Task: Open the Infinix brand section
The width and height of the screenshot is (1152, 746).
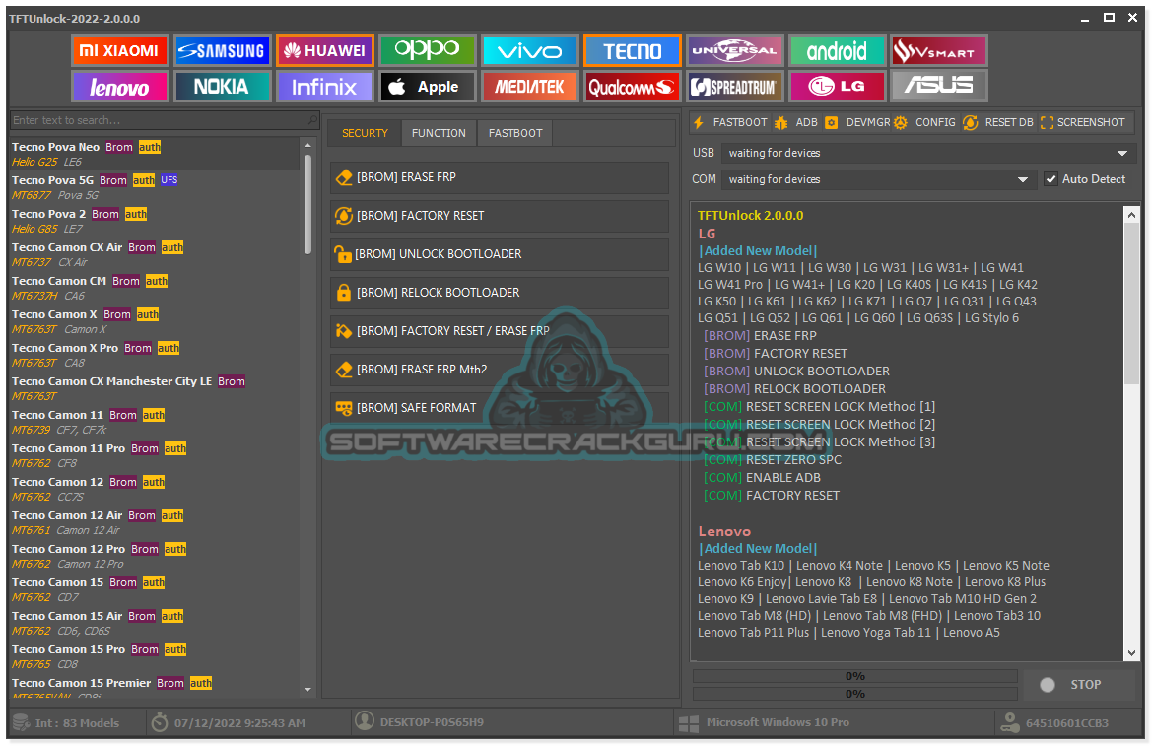Action: pyautogui.click(x=325, y=87)
